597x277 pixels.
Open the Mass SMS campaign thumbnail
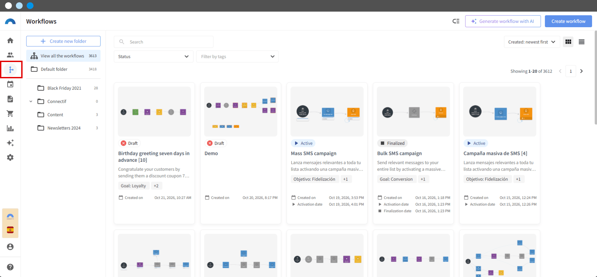coord(327,111)
